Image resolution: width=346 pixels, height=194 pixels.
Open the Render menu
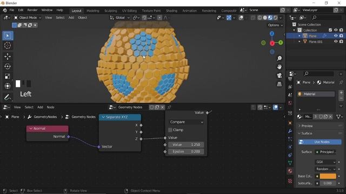coord(32,10)
